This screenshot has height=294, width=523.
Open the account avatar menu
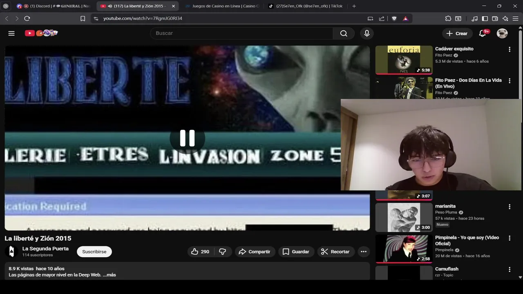tap(502, 33)
